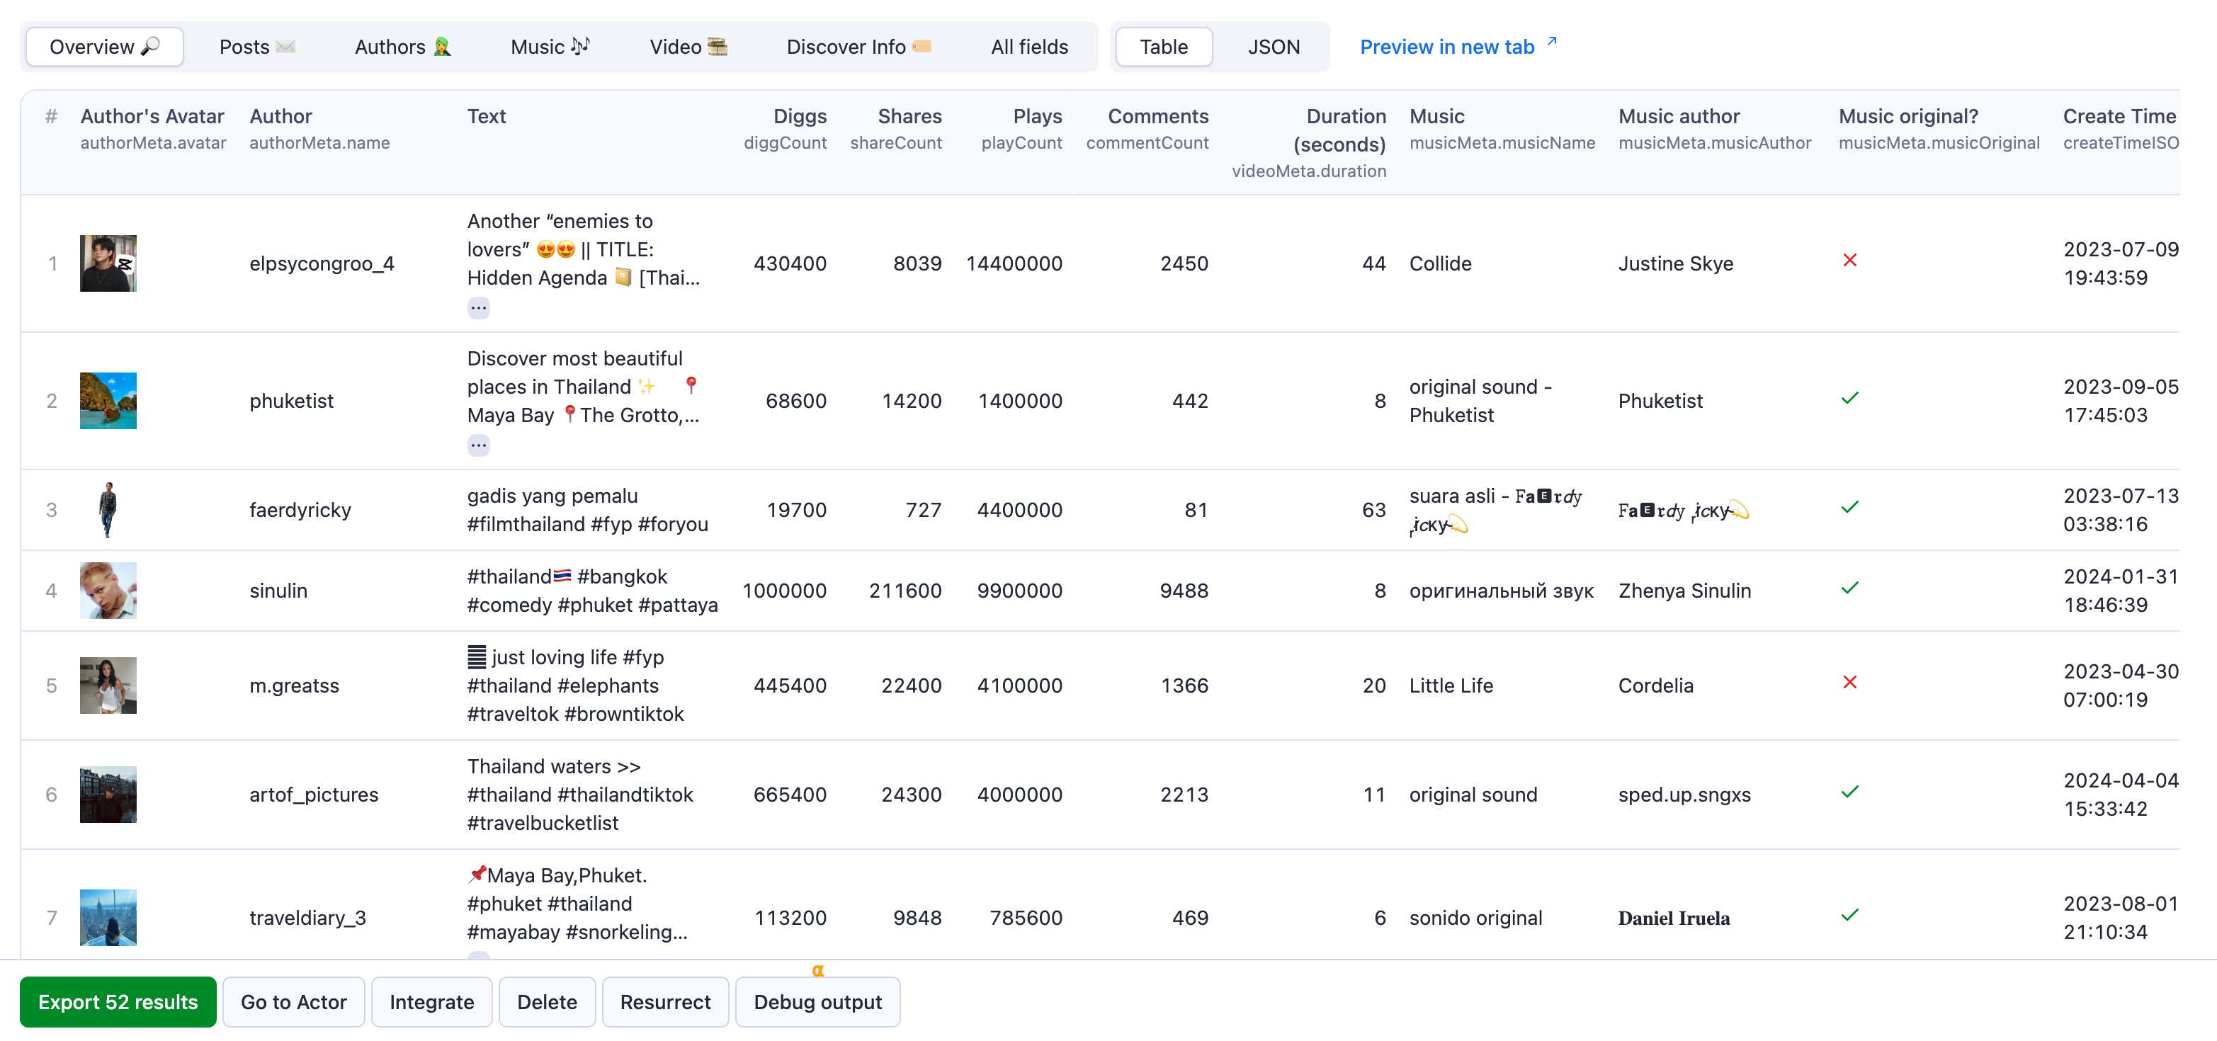Switch to JSON view icon
Image resolution: width=2217 pixels, height=1041 pixels.
point(1270,45)
